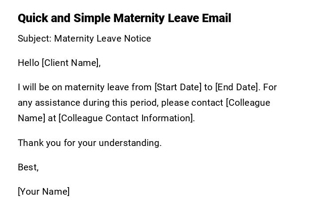Image resolution: width=310 pixels, height=219 pixels.
Task: Select the [Client Name] placeholder
Action: (x=70, y=63)
